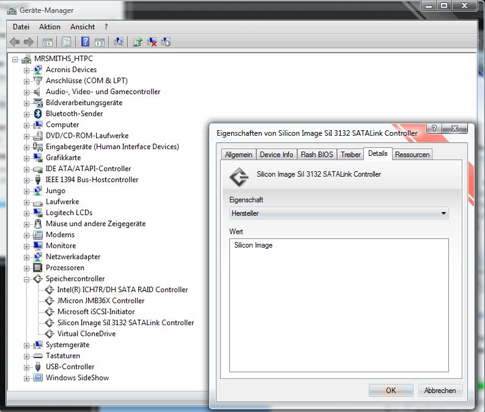Viewport: 485px width, 412px height.
Task: Click the USB-Controller plug icon
Action: coord(38,367)
